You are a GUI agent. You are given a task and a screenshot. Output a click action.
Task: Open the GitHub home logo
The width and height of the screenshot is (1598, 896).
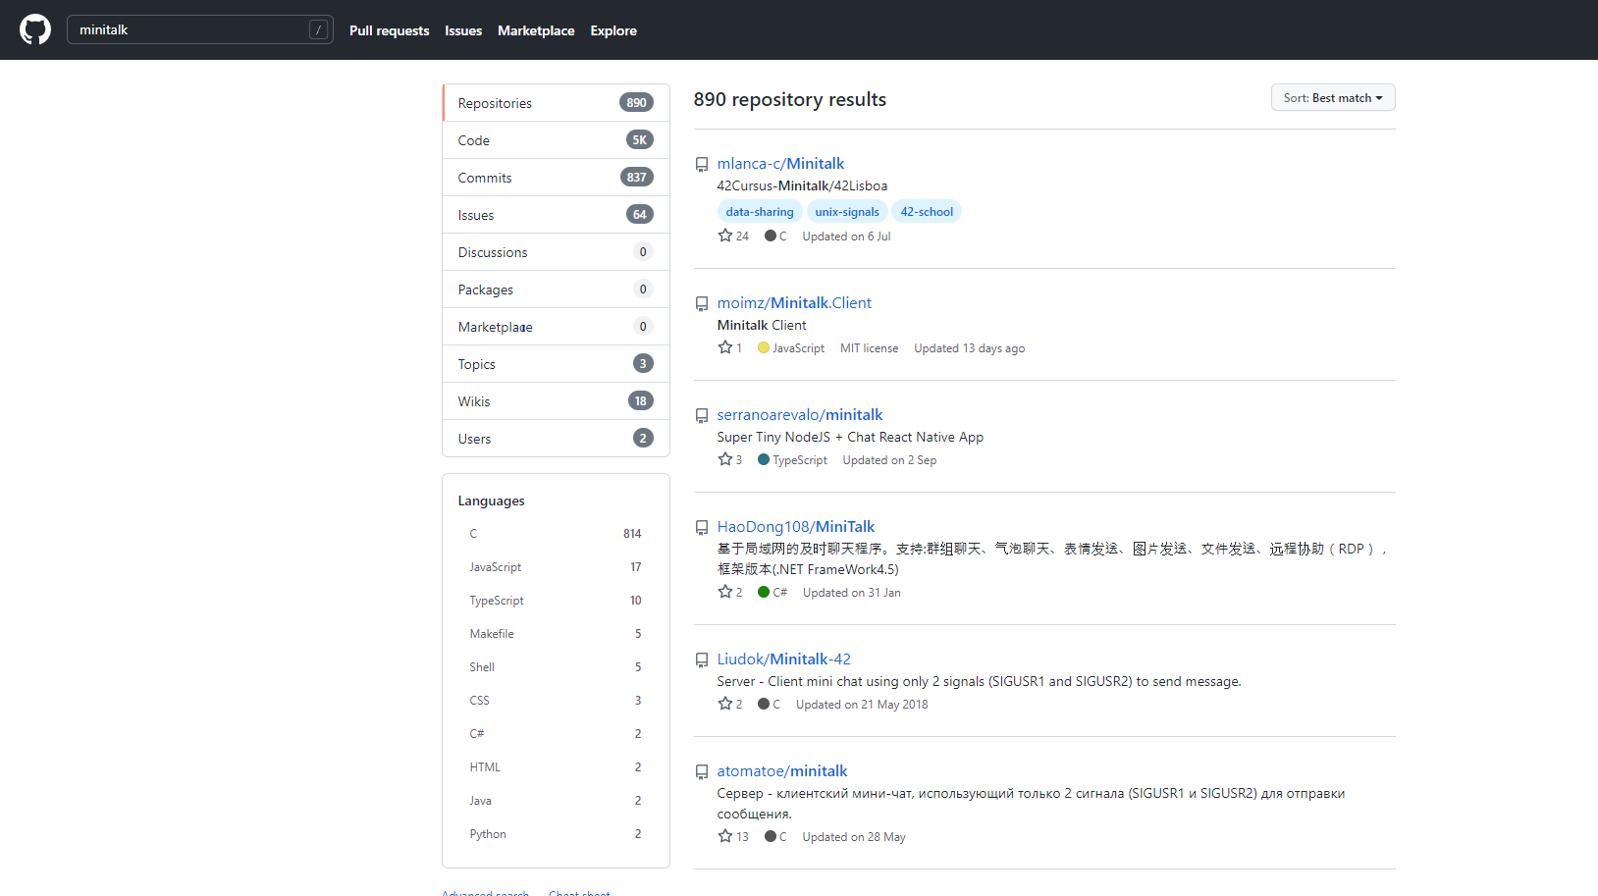tap(35, 29)
